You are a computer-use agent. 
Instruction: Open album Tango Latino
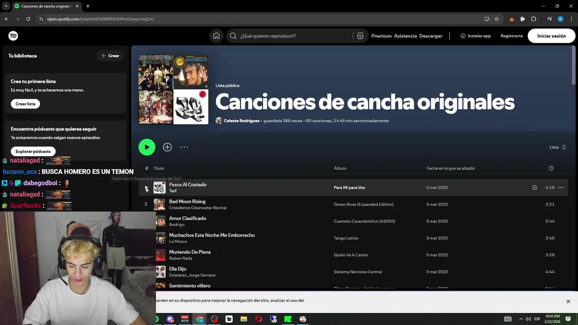pos(346,238)
